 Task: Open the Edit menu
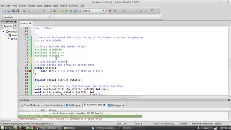click(x=8, y=6)
